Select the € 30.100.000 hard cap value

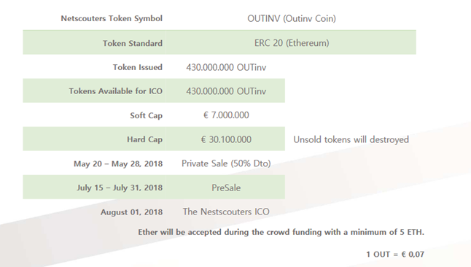click(x=226, y=139)
